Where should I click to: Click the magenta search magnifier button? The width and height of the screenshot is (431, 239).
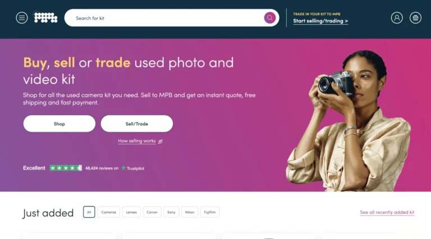click(x=269, y=18)
